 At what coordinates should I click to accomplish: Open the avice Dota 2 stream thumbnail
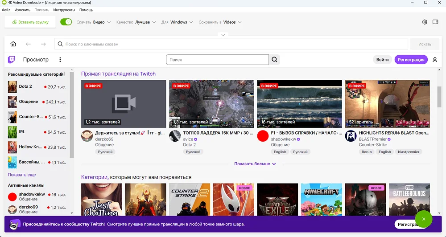click(x=211, y=104)
